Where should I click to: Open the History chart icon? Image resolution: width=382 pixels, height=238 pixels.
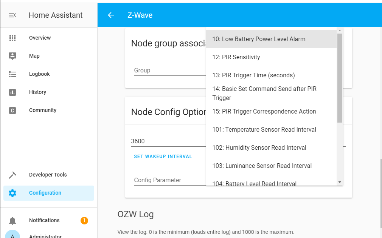pyautogui.click(x=12, y=92)
